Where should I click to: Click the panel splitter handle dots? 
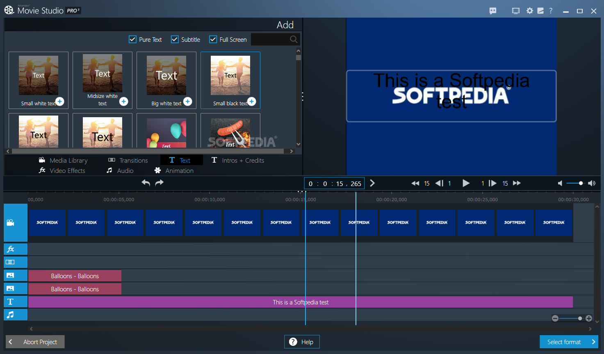(303, 97)
